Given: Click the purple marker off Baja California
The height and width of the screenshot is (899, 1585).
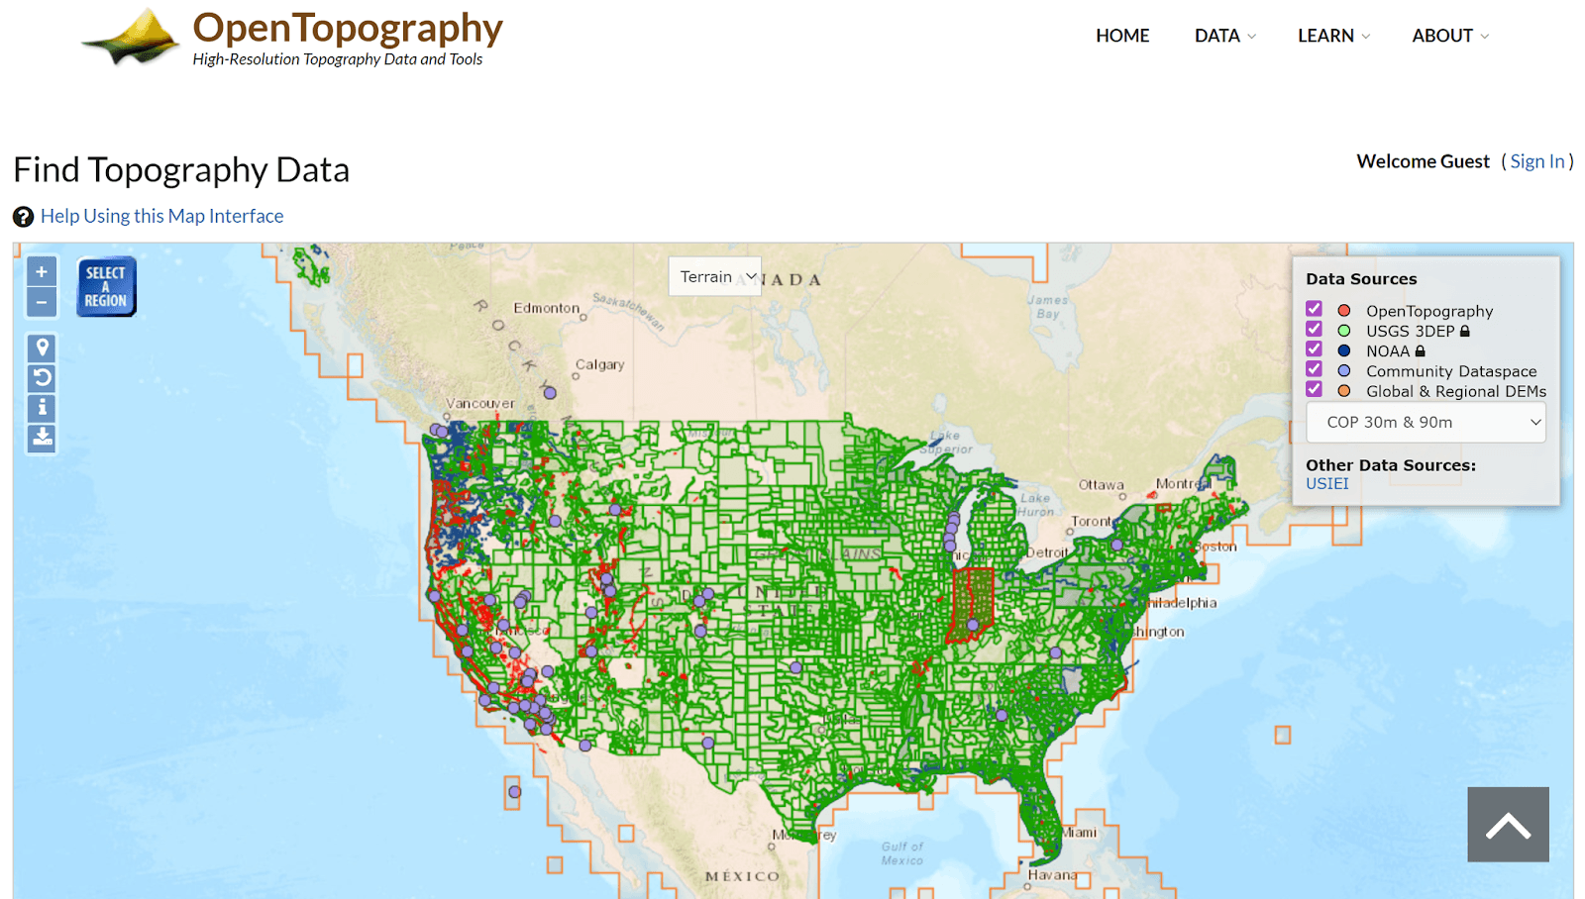Looking at the screenshot, I should coord(514,791).
